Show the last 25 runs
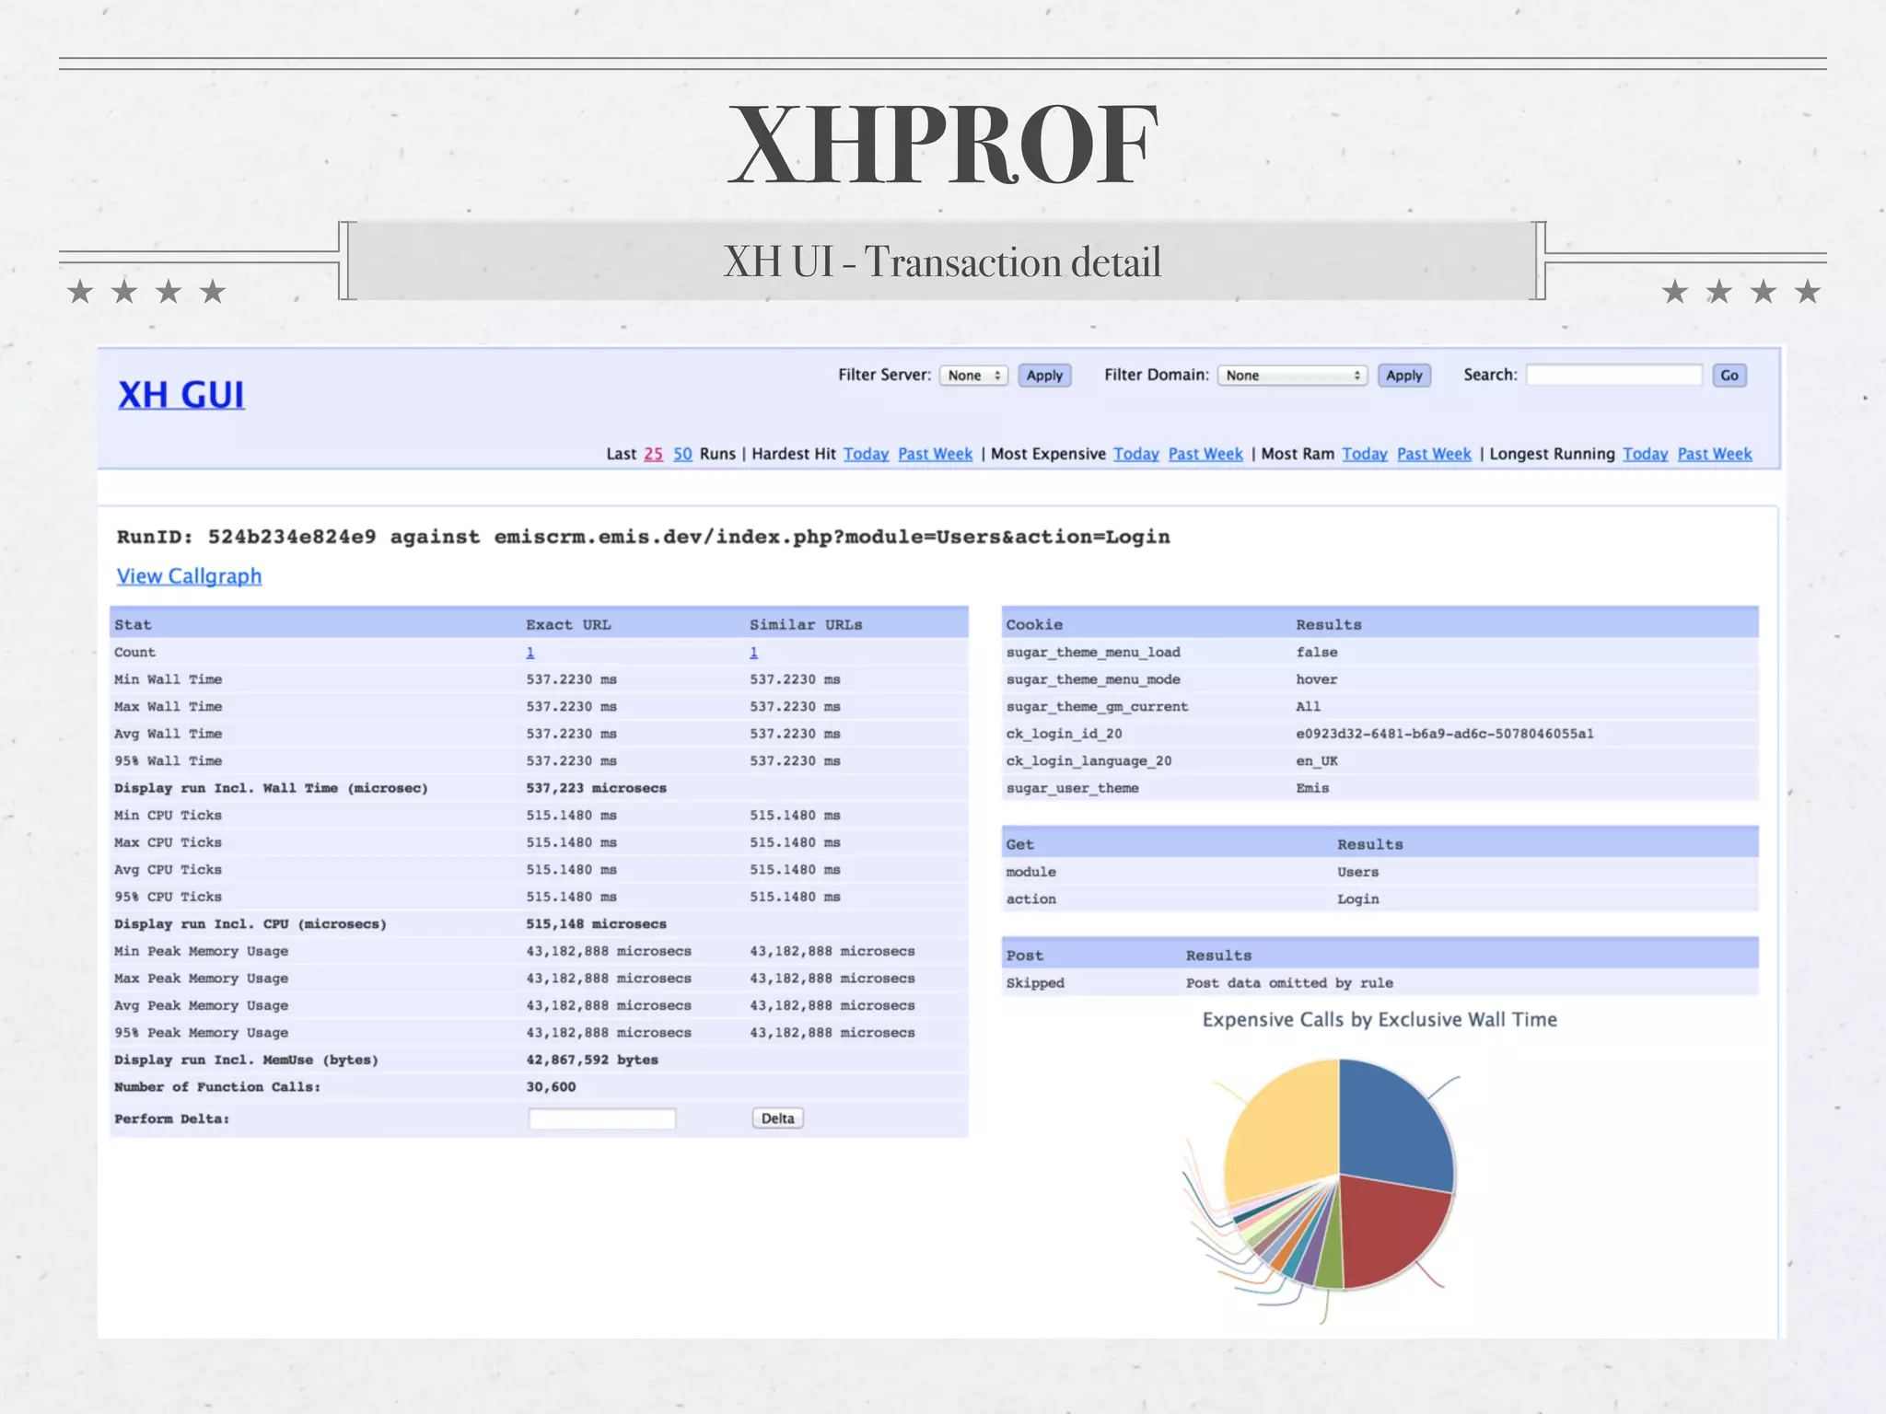 tap(653, 454)
